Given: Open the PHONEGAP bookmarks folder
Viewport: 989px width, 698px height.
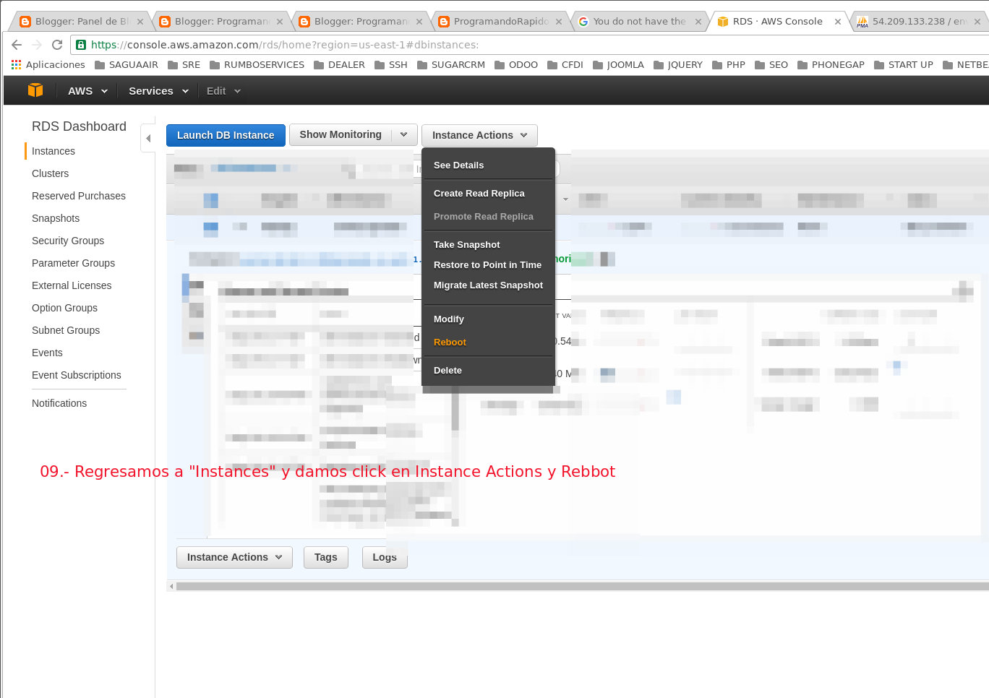Looking at the screenshot, I should pos(831,65).
